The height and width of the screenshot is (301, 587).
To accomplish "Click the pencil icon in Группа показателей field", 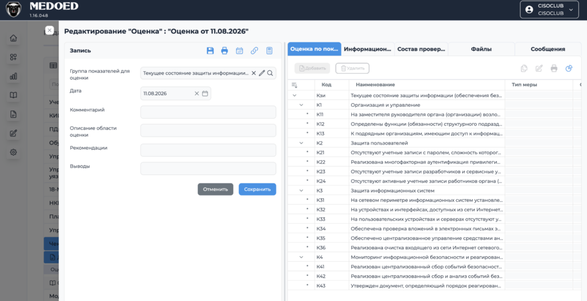I will pos(261,73).
